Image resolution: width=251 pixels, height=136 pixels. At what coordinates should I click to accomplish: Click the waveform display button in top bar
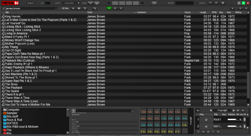[x=154, y=3]
